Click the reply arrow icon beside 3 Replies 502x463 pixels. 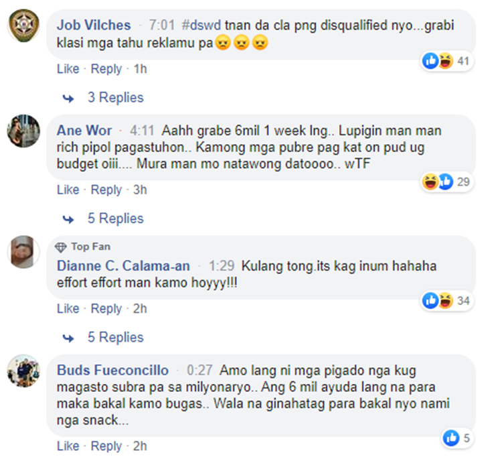pos(68,98)
